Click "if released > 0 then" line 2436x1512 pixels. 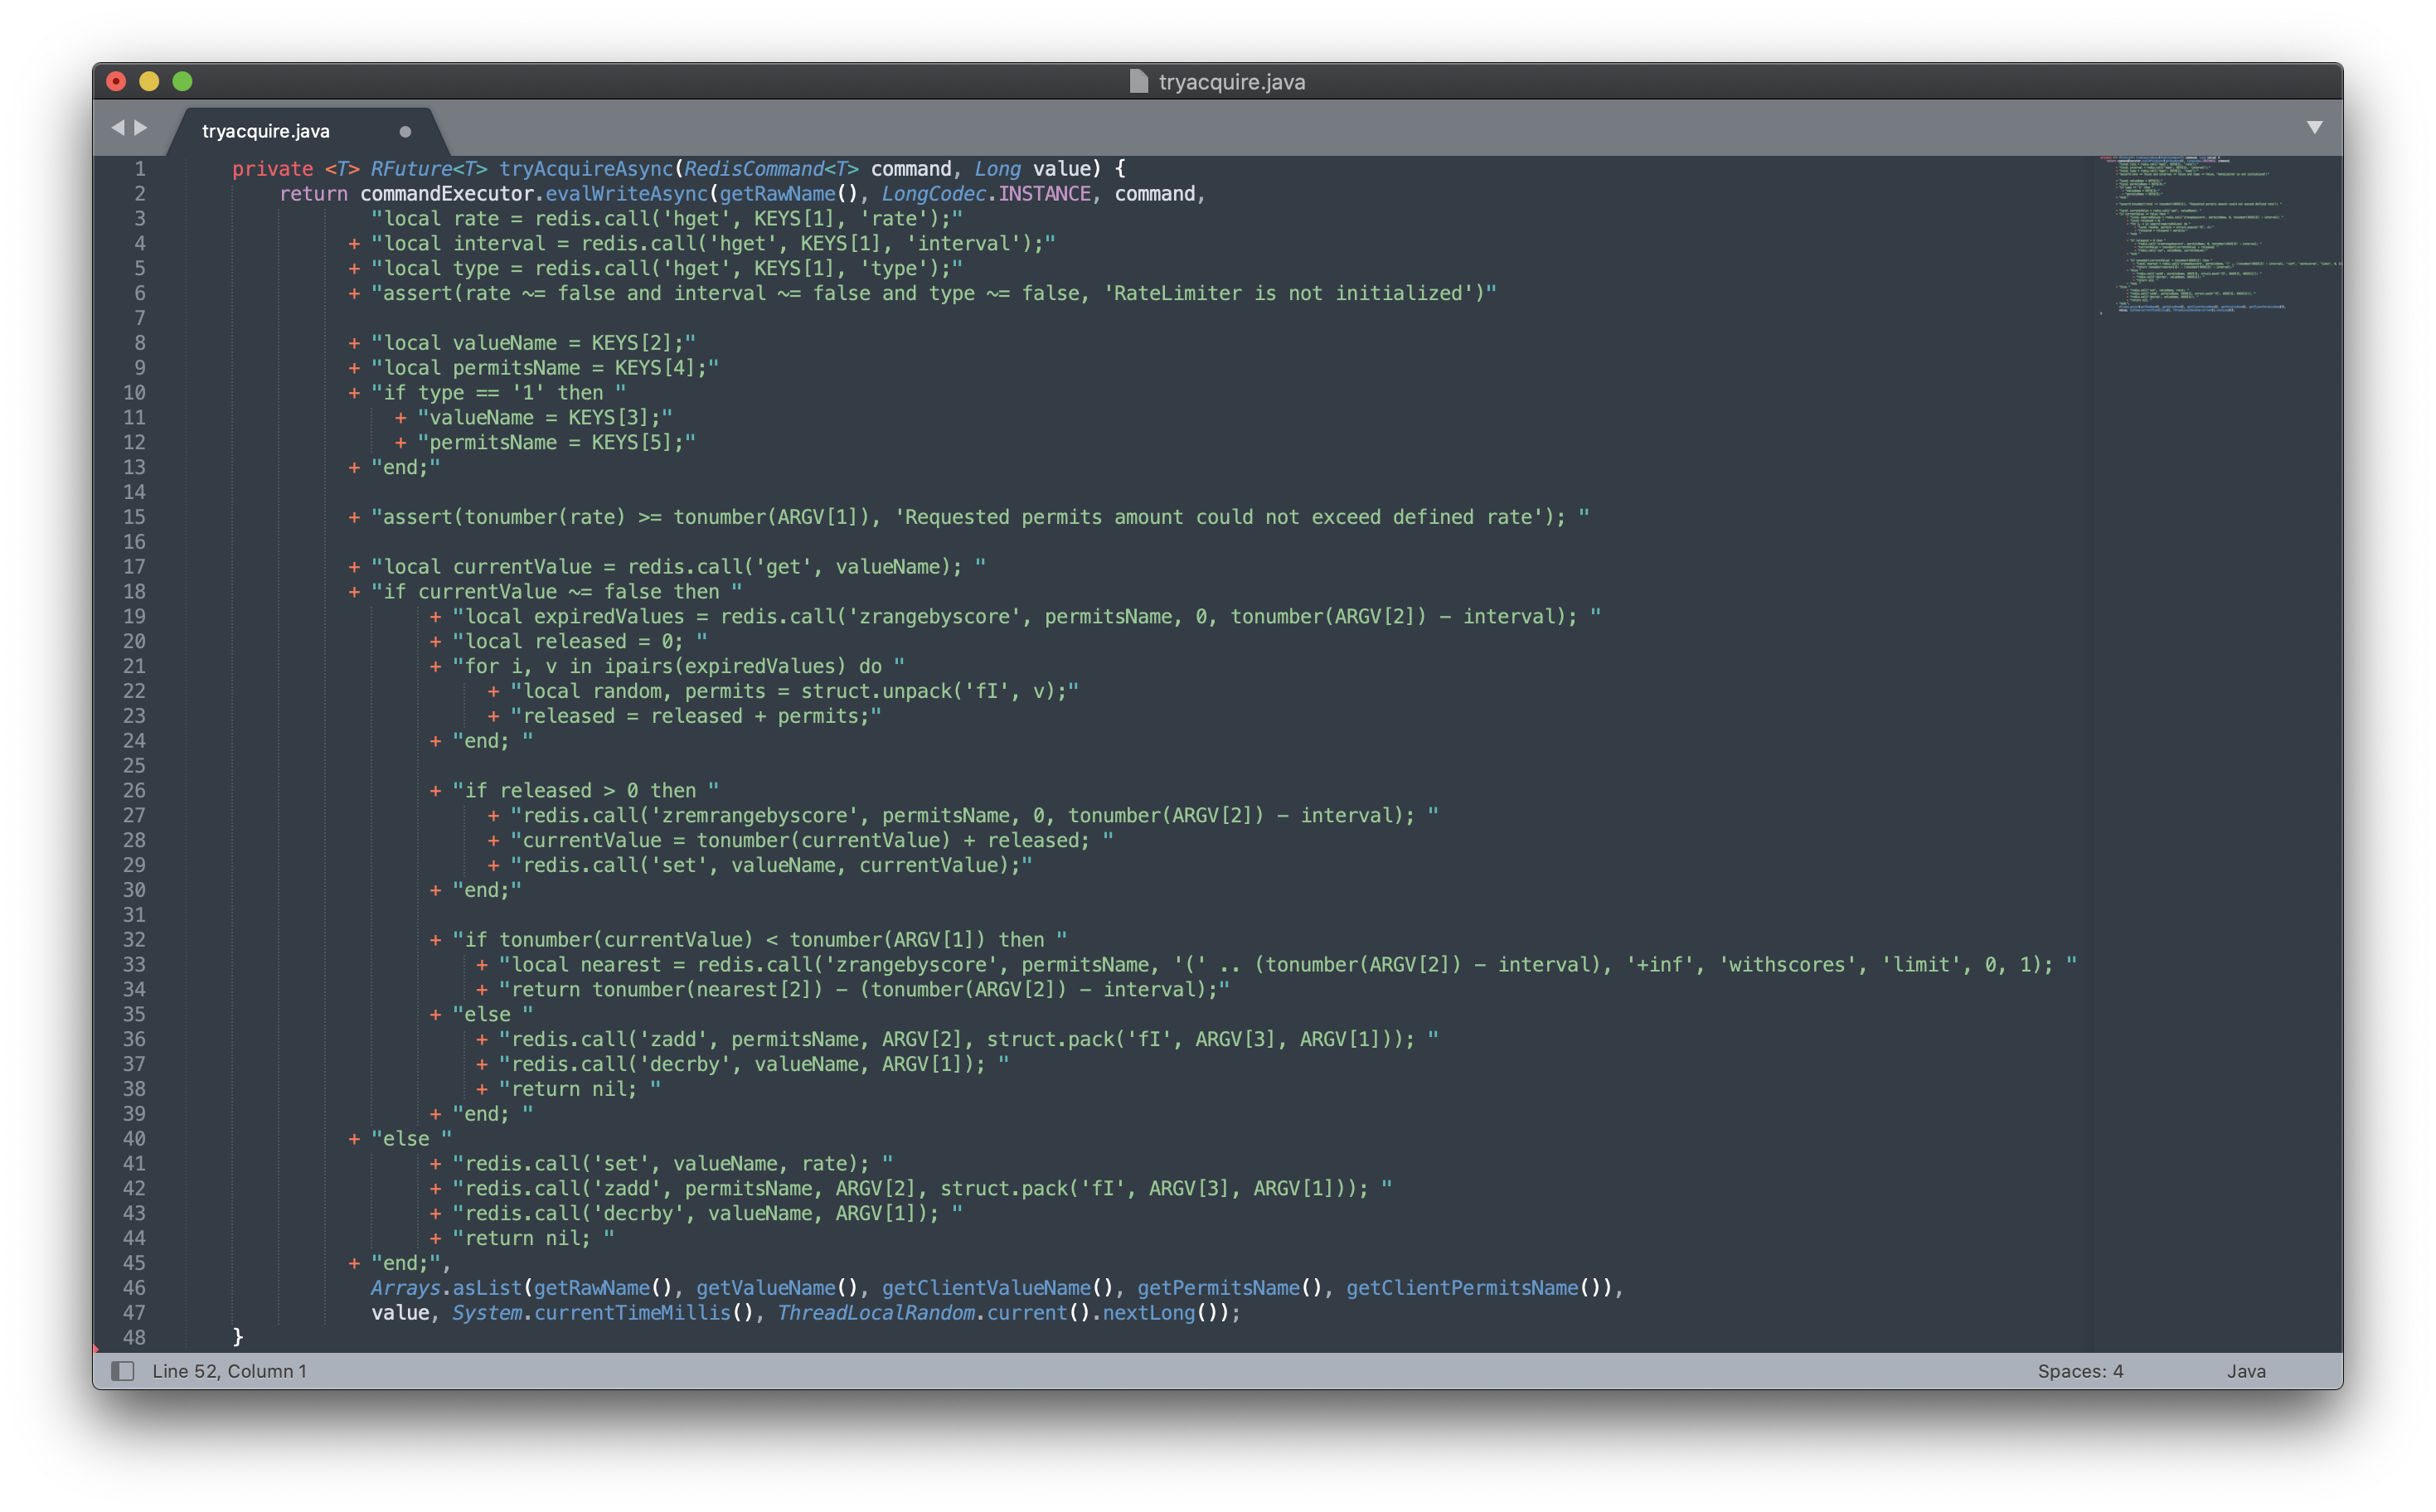pyautogui.click(x=585, y=791)
